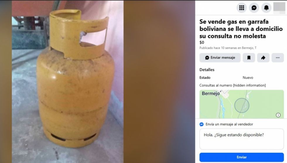
Task: Save listing with the bookmark icon
Action: pos(249,58)
